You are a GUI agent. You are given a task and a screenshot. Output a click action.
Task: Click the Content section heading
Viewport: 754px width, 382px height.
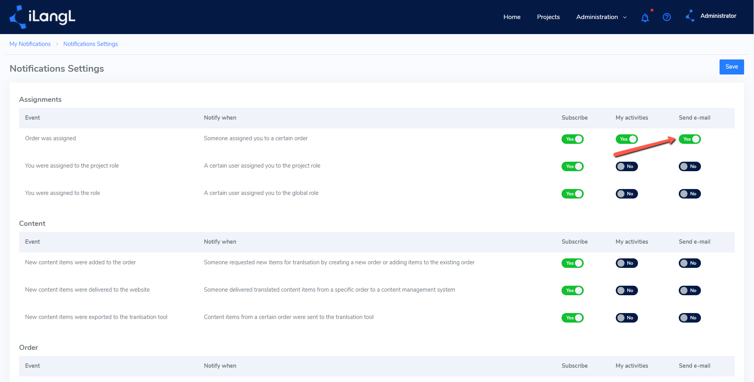pos(32,223)
